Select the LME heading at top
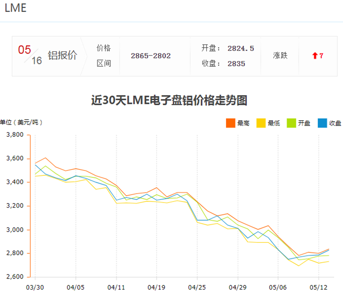 tap(16, 9)
